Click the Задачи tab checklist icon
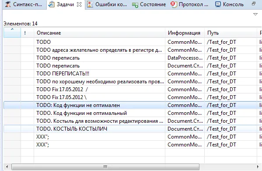The height and width of the screenshot is (171, 262). tap(51, 4)
